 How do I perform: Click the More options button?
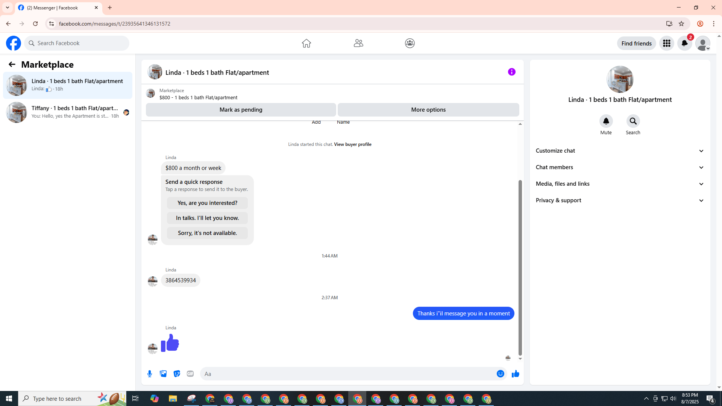(x=428, y=110)
